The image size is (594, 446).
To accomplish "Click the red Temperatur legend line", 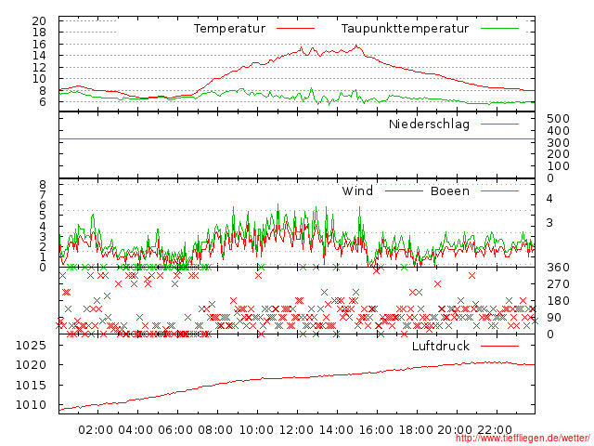I will pyautogui.click(x=295, y=29).
